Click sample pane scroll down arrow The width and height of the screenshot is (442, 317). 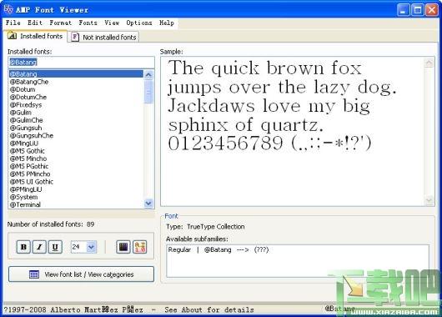click(x=429, y=200)
